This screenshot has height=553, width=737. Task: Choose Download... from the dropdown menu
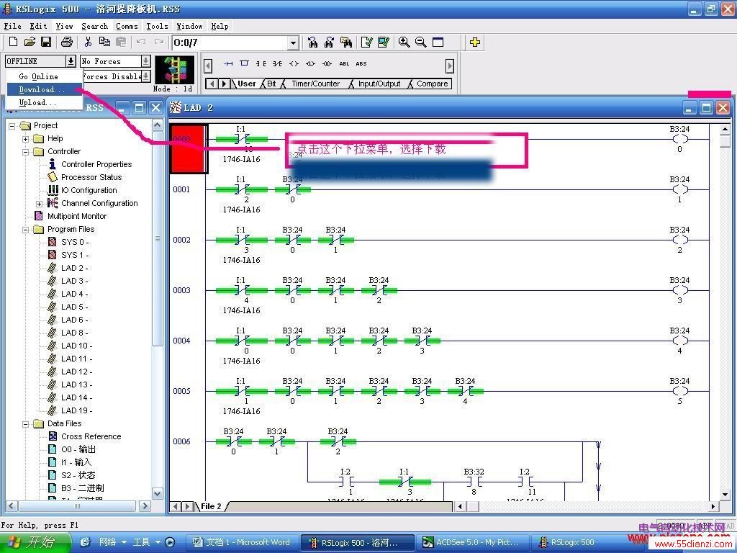click(45, 89)
